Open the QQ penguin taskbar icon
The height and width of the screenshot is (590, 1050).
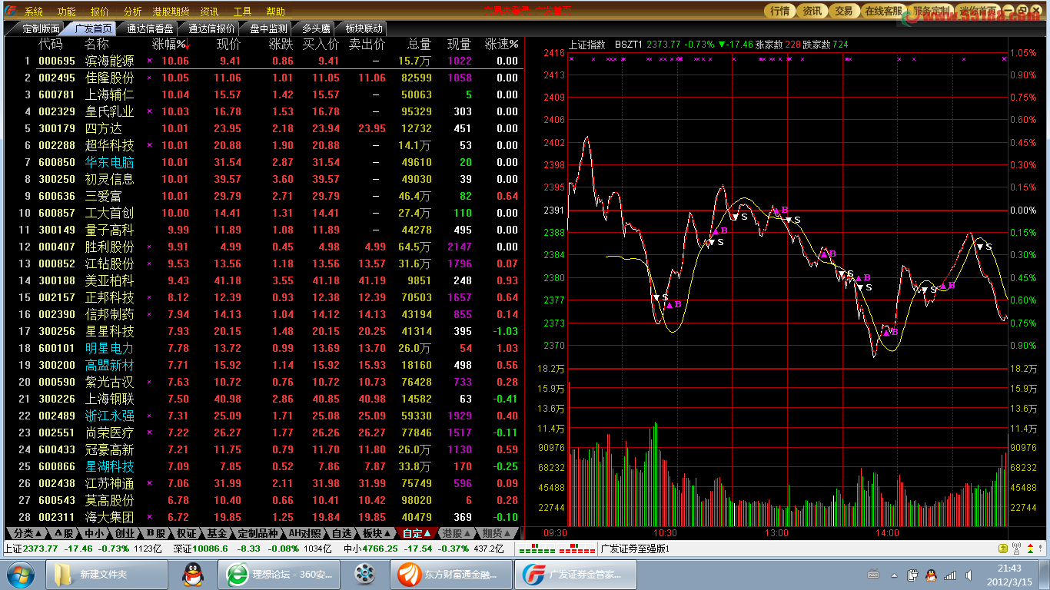click(192, 574)
